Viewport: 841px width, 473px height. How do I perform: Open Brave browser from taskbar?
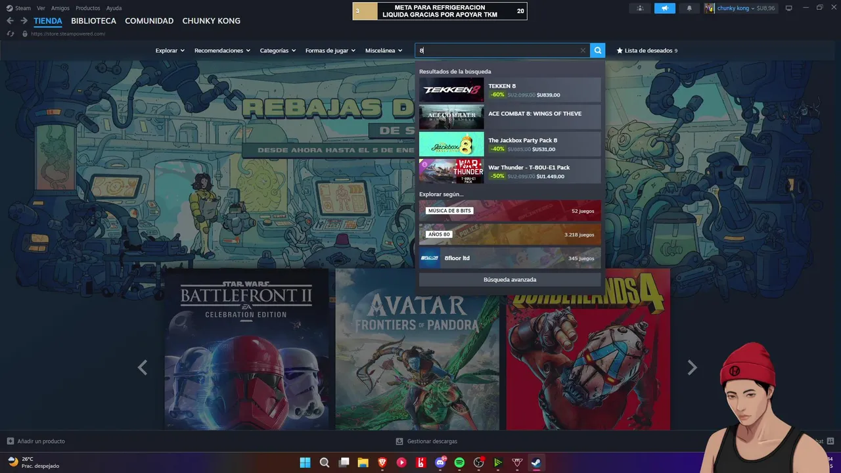(382, 462)
